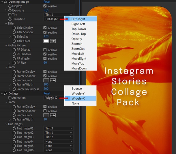Uncheck the Display Yes/No checkbox
Image resolution: width=176 pixels, height=154 pixels.
(45, 6)
